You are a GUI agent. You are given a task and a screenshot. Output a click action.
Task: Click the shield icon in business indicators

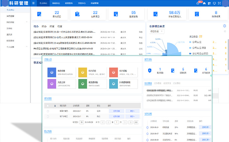click(150, 70)
